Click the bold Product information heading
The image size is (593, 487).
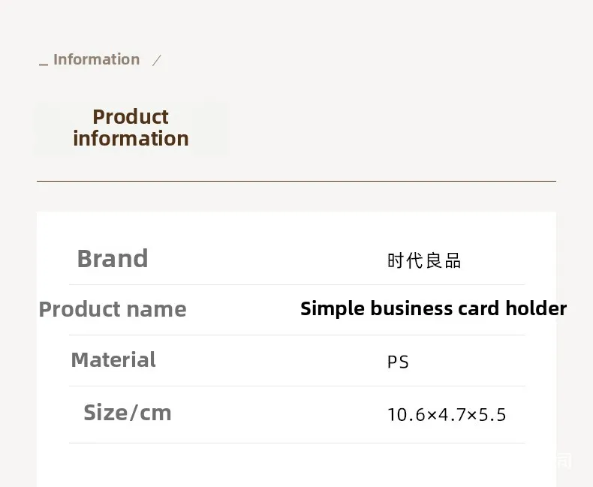(131, 128)
